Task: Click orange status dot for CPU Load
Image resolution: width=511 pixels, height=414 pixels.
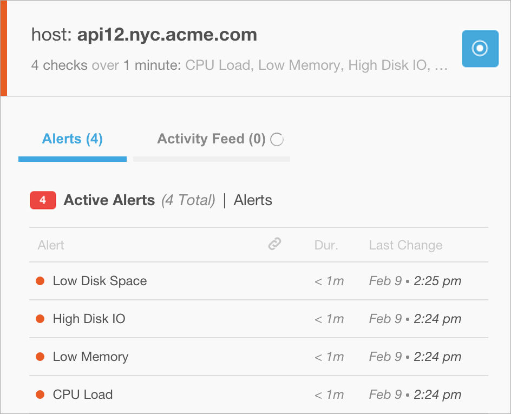Action: pos(40,395)
